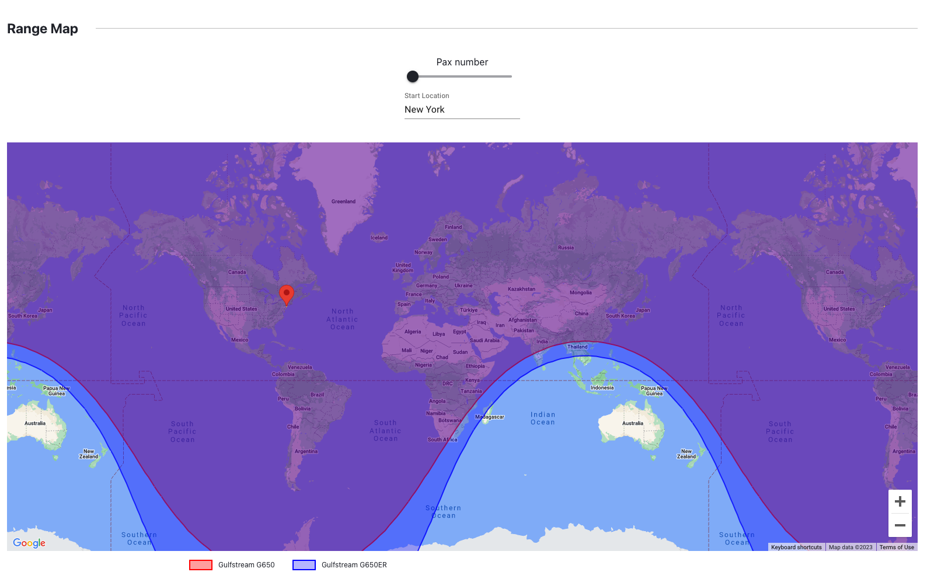The image size is (927, 579).
Task: Click the Algeria label on the map
Action: [413, 332]
